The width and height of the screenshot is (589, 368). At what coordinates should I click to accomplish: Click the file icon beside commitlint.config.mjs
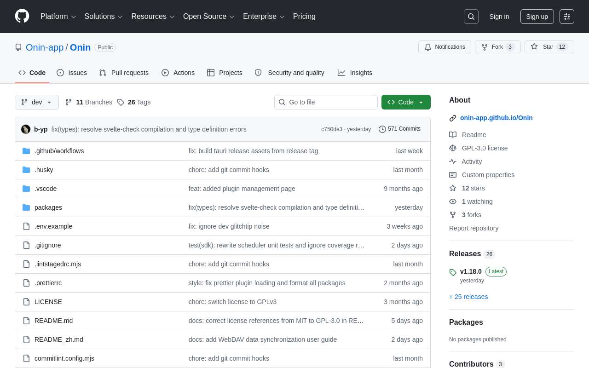[x=26, y=358]
